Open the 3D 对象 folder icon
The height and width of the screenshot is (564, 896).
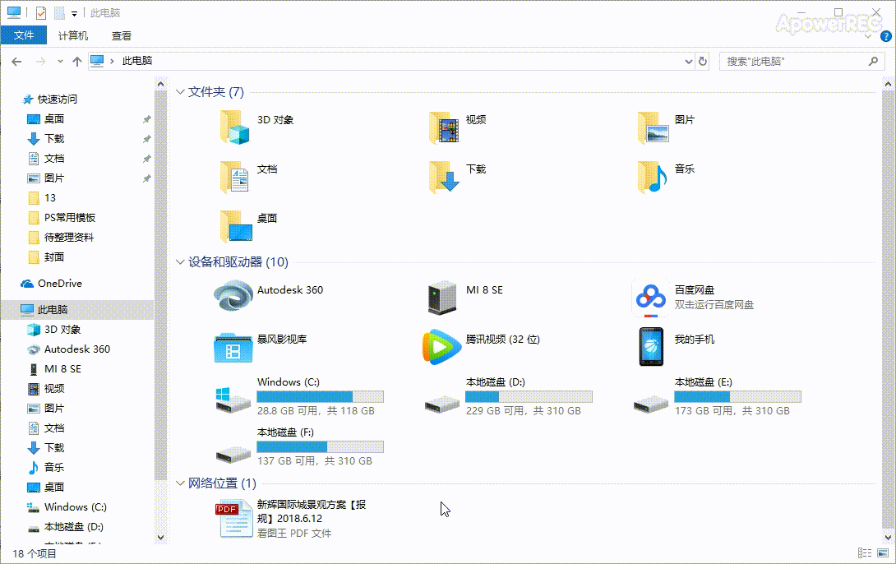click(235, 127)
